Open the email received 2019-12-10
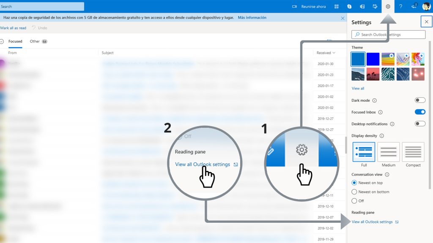 (173, 206)
